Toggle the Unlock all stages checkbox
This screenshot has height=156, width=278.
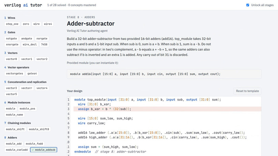pos(248,5)
